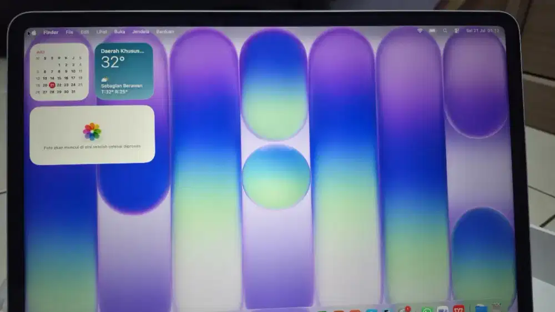Open the Edit menu
Image resolution: width=555 pixels, height=312 pixels.
(x=84, y=32)
